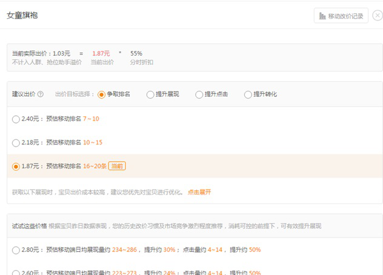This screenshot has width=383, height=275.
Task: Click the 234~286 impressions estimate
Action: [124, 250]
